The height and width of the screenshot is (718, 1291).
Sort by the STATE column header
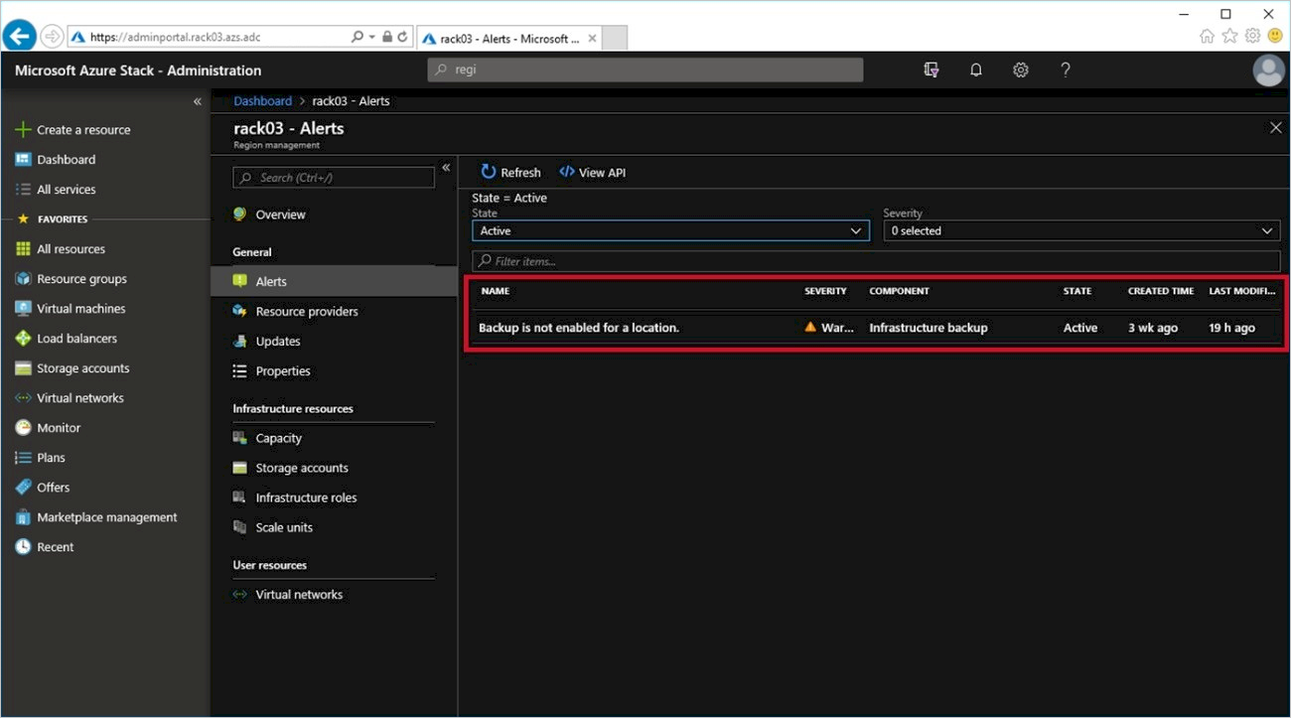pyautogui.click(x=1077, y=291)
